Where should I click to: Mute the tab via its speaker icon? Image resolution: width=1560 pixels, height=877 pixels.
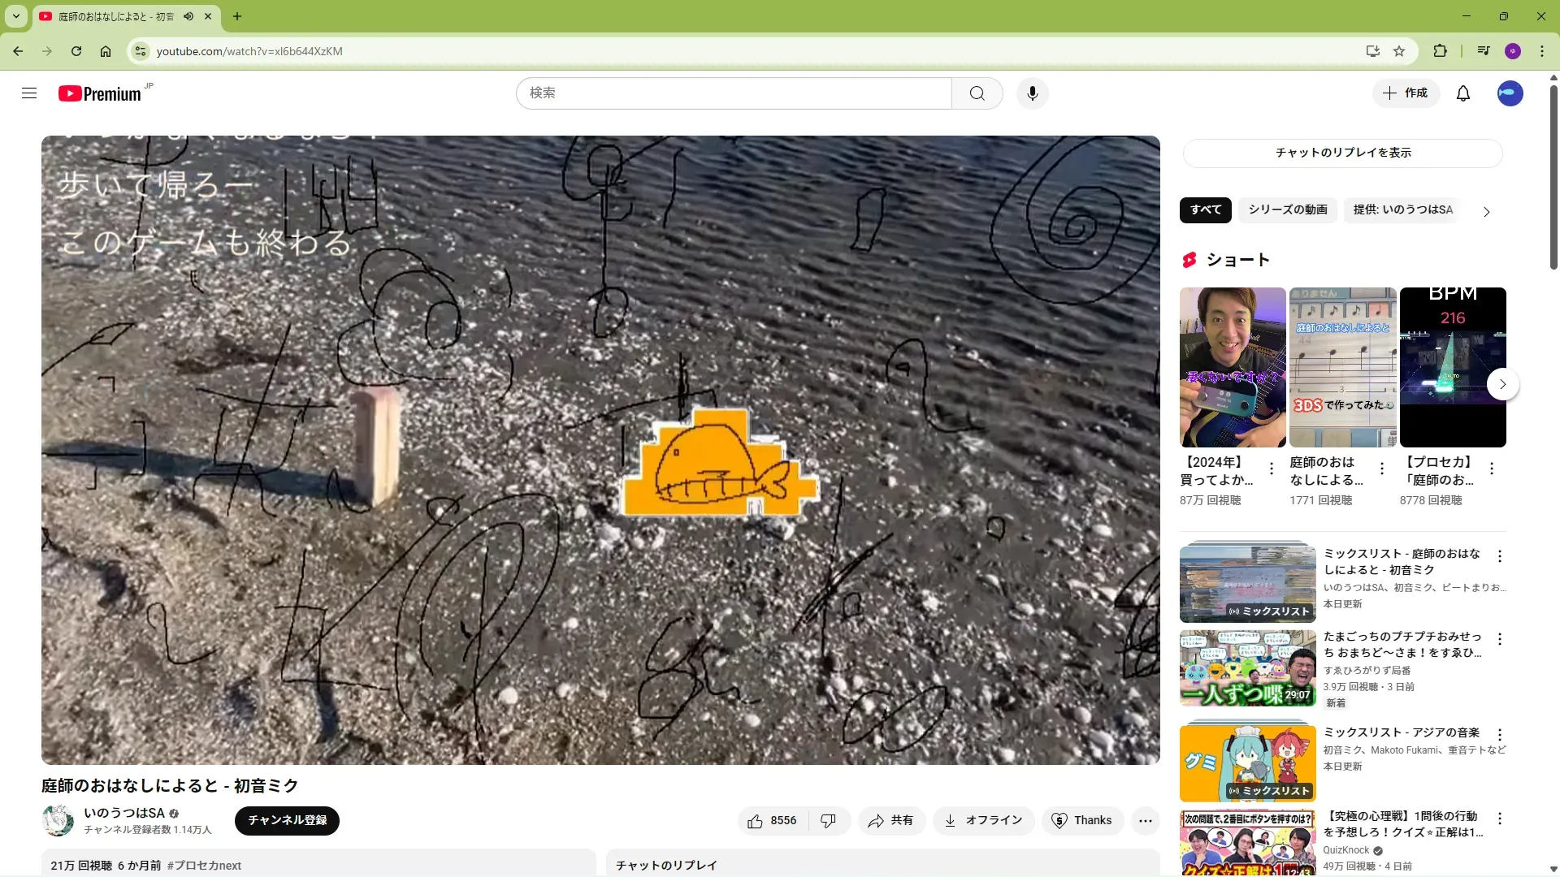tap(188, 16)
